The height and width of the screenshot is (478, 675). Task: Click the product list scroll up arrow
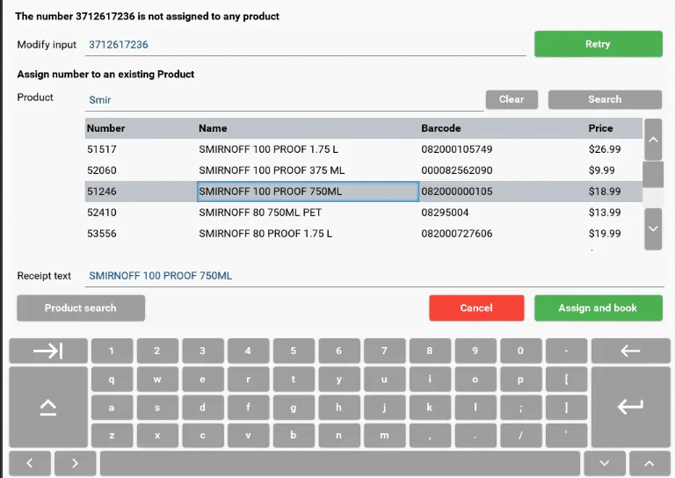653,140
